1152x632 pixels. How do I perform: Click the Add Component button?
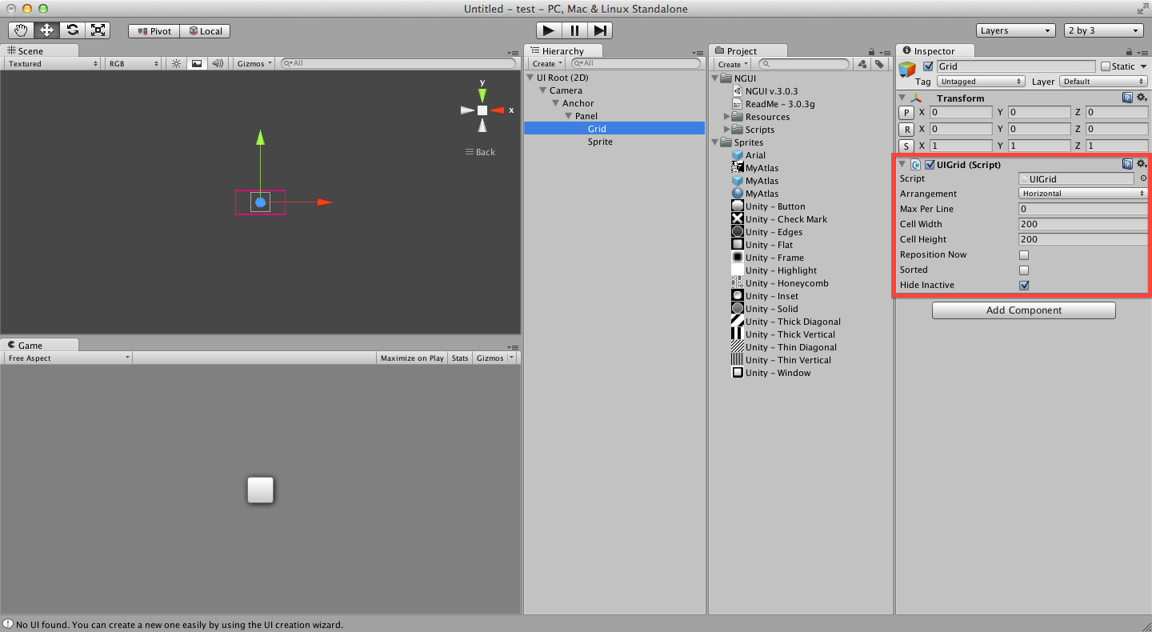click(x=1023, y=310)
